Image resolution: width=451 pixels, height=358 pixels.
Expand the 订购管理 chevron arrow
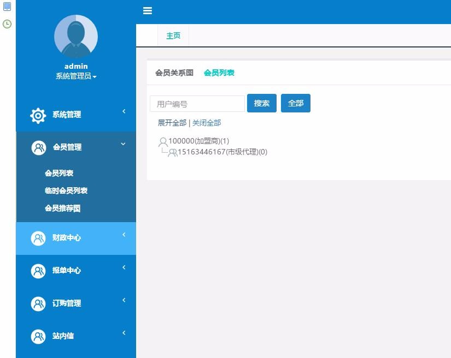pos(124,300)
